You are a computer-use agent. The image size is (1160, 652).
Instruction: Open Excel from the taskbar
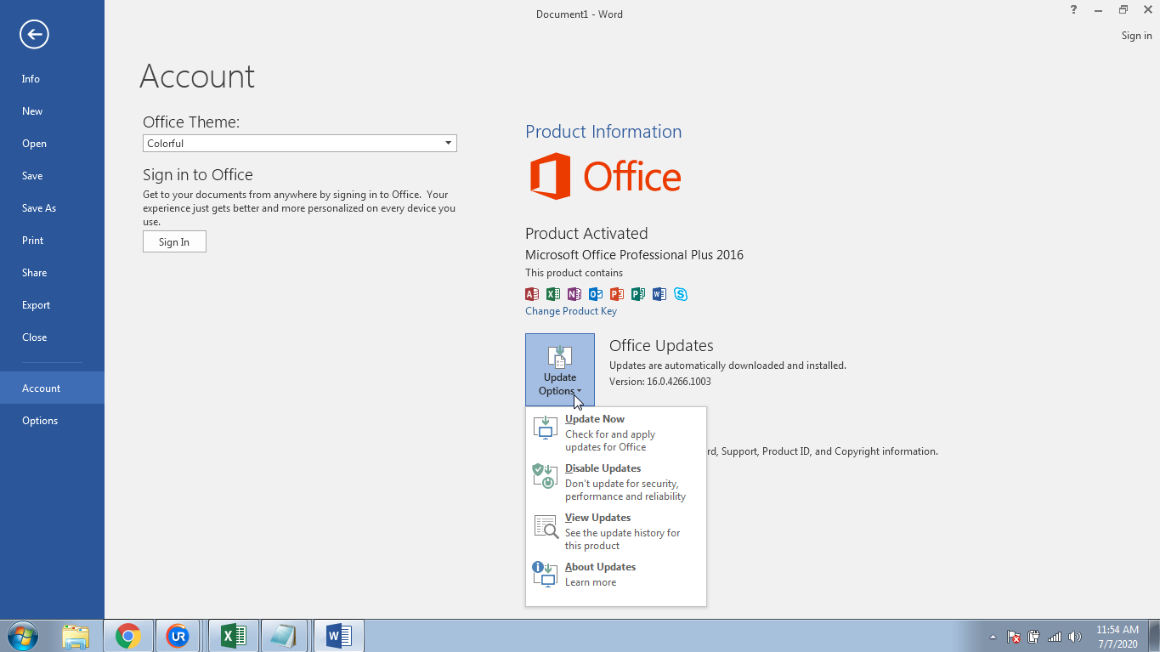tap(234, 636)
